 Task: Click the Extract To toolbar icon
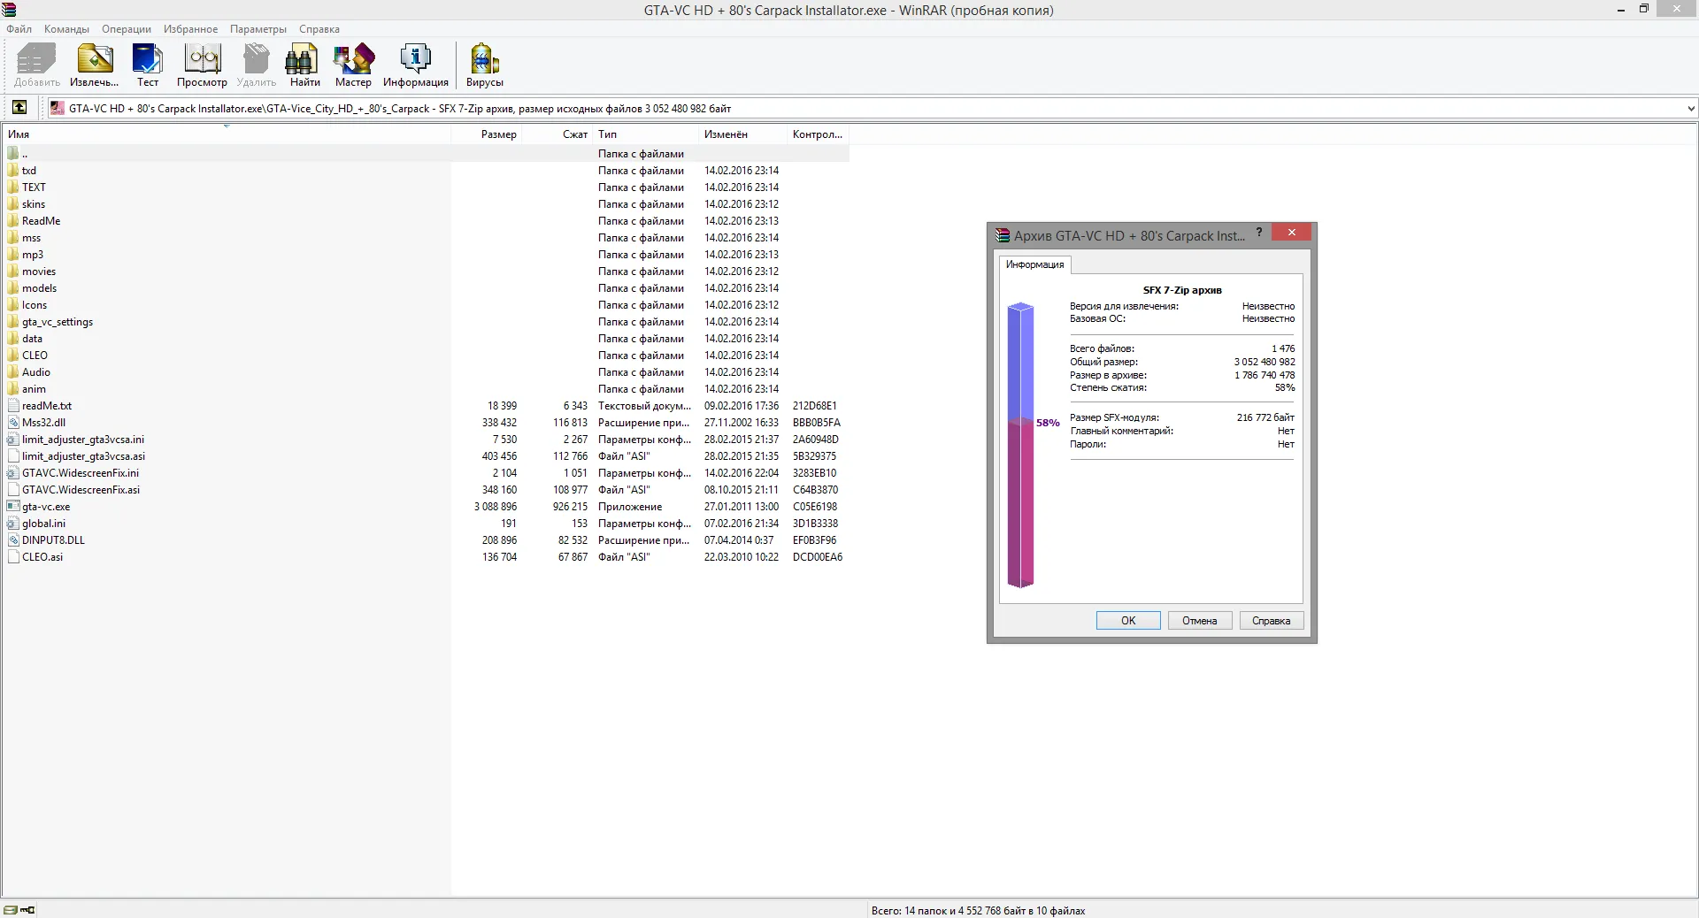(x=94, y=65)
